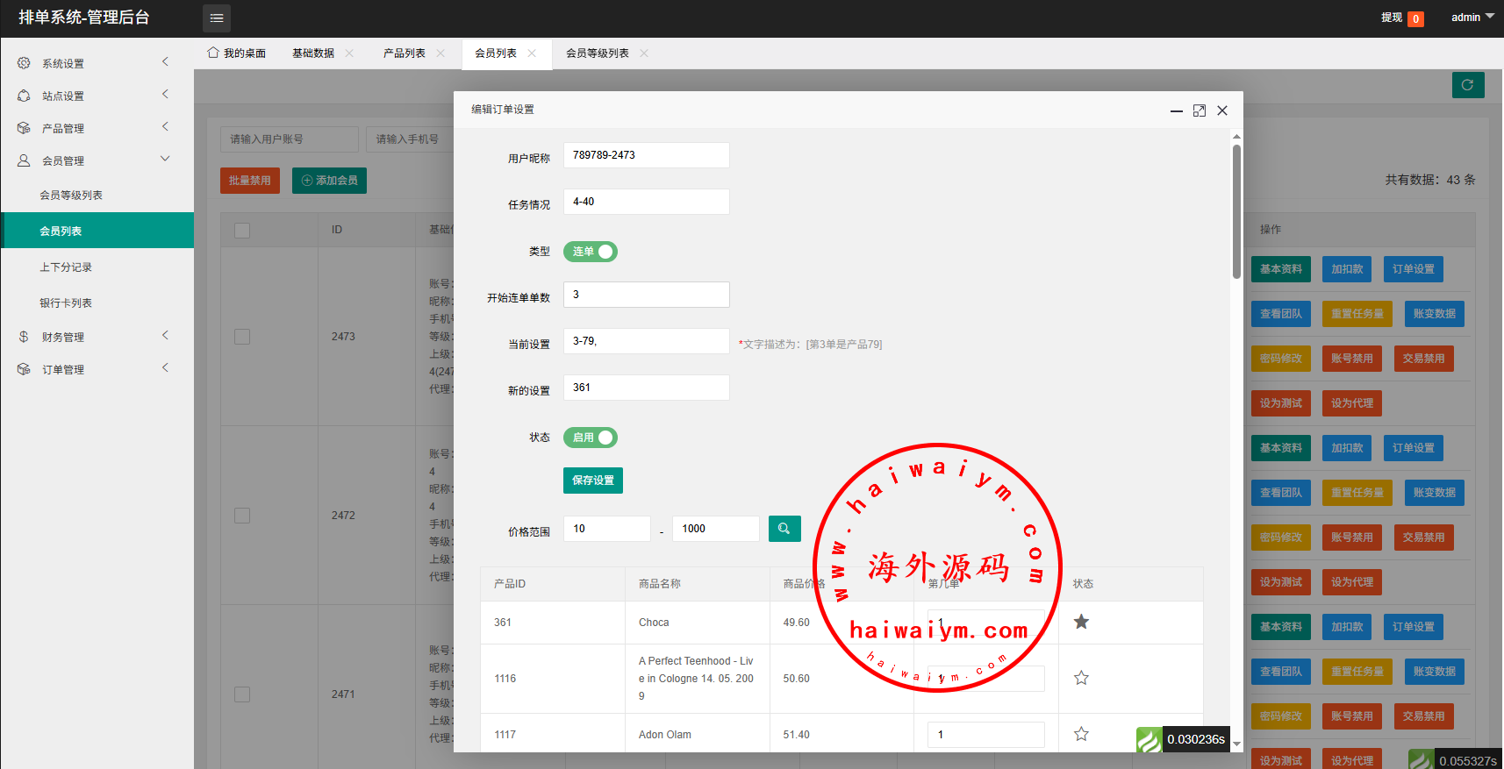Click the 新的设置 input field
Image resolution: width=1504 pixels, height=769 pixels.
(x=646, y=388)
